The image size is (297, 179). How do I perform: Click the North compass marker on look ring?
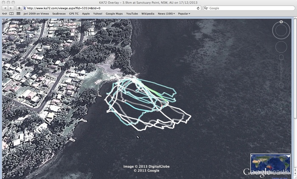coord(281,22)
